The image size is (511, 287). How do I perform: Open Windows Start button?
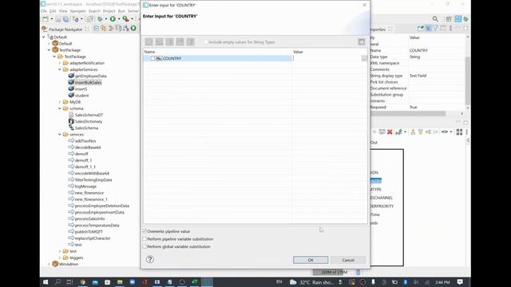click(46, 282)
